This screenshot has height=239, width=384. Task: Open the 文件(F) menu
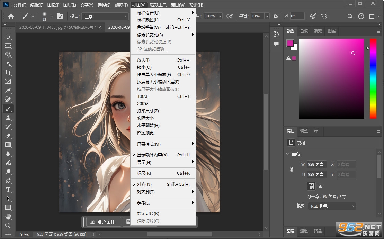click(20, 5)
